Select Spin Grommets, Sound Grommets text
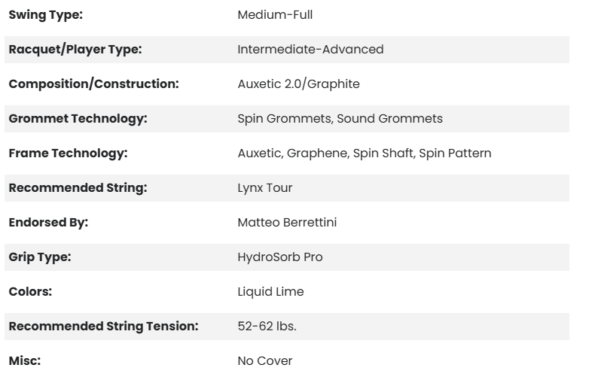This screenshot has width=595, height=389. pyautogui.click(x=340, y=119)
